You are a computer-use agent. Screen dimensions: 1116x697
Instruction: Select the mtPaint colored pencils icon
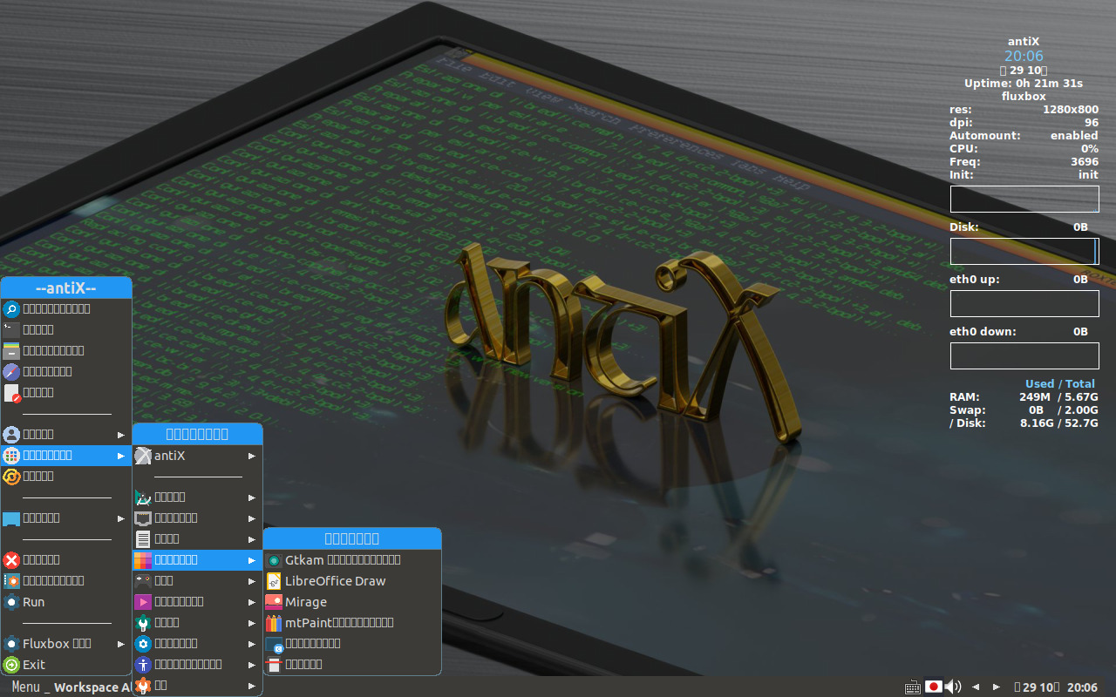(x=275, y=622)
